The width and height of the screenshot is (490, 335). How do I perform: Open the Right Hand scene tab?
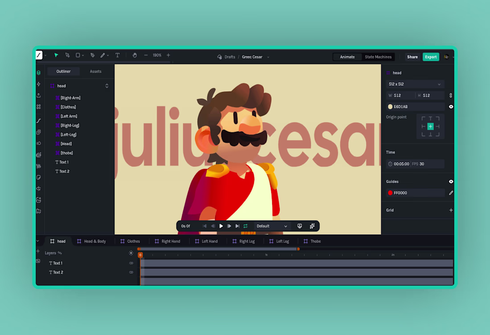[x=167, y=241]
